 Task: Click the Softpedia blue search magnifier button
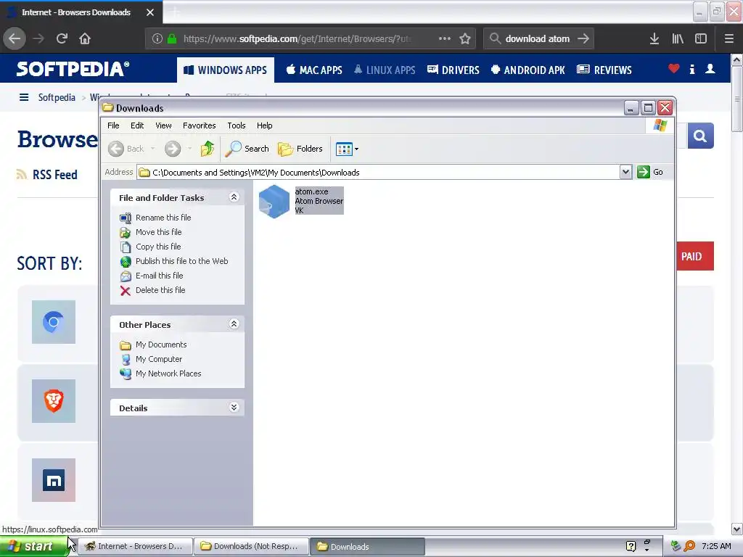pyautogui.click(x=700, y=136)
